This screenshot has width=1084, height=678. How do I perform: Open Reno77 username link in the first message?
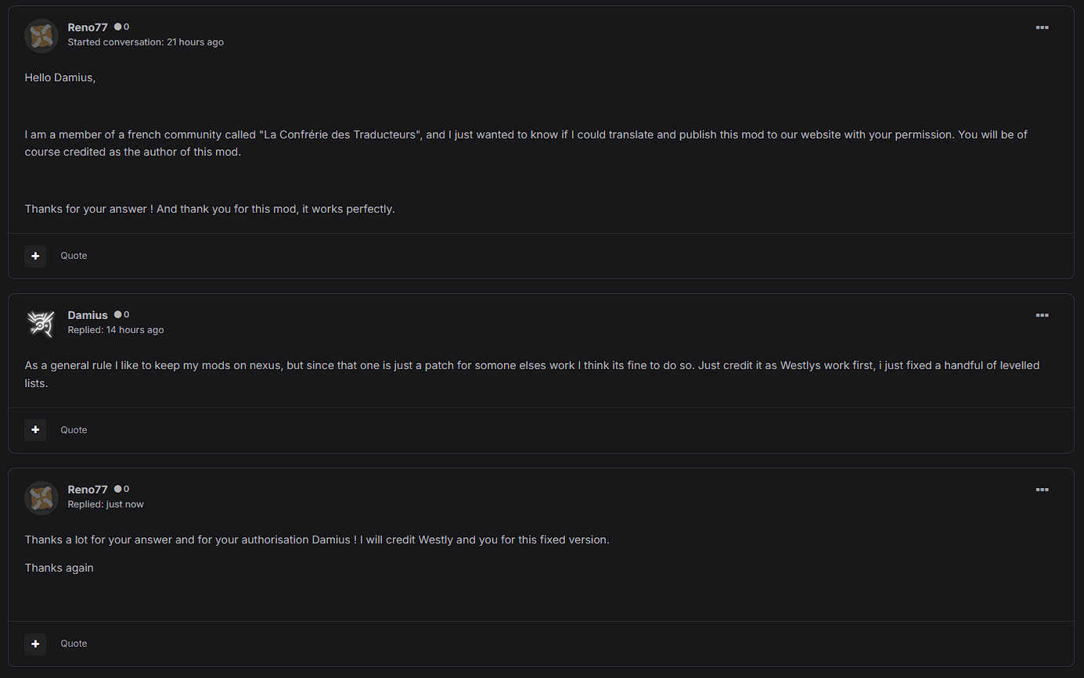coord(88,27)
